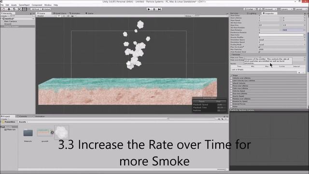This screenshot has height=174, width=309.
Task: Open the Shaded draw mode dropdown
Action: (x=46, y=16)
